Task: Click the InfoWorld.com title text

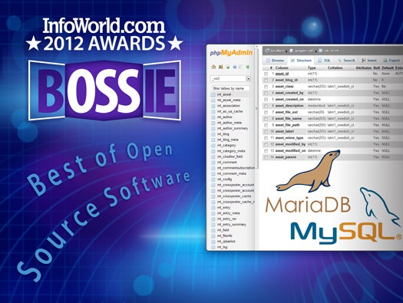Action: [104, 25]
